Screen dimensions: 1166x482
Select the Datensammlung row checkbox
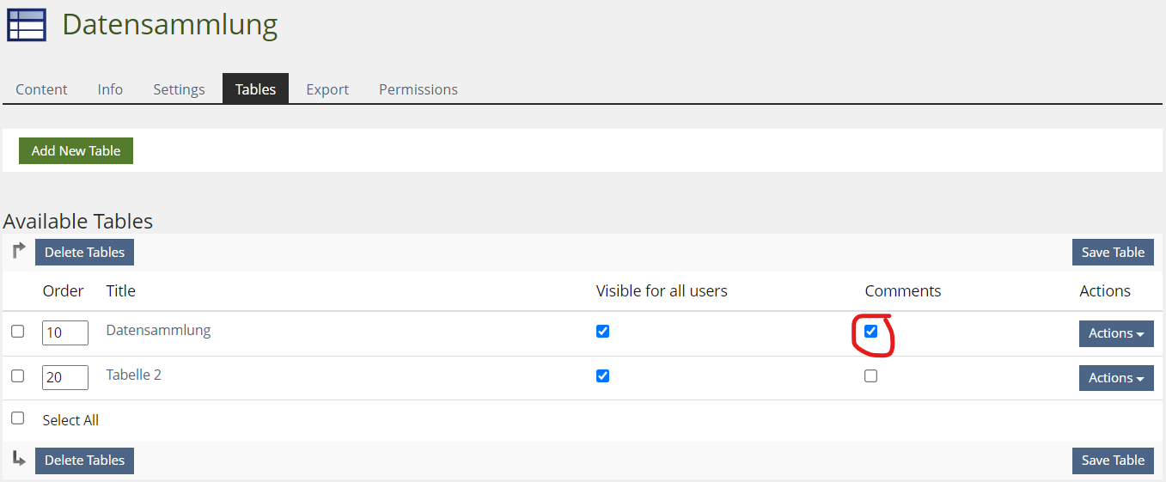[x=18, y=332]
